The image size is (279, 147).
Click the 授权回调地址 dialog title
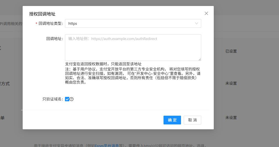[42, 14]
